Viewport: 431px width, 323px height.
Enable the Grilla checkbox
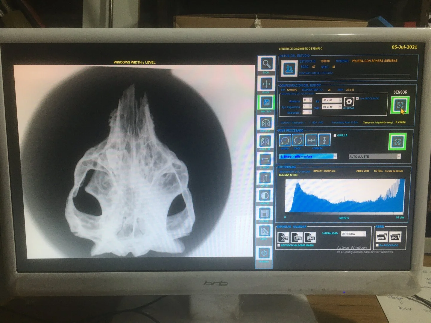coord(335,135)
